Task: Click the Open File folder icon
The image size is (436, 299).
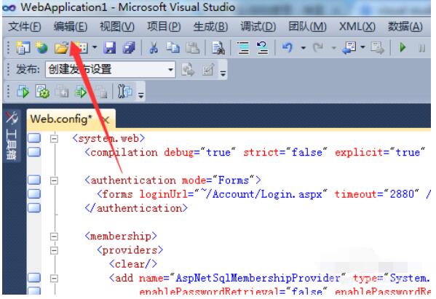Action: pyautogui.click(x=61, y=48)
